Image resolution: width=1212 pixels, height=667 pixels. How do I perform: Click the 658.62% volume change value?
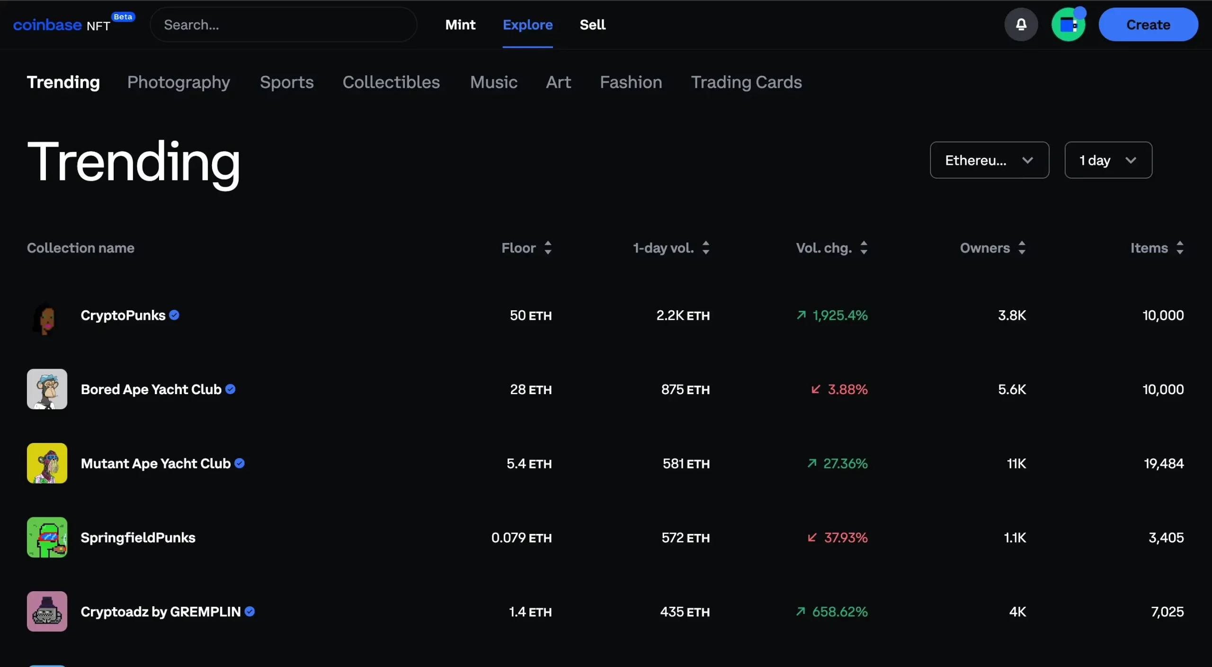point(840,612)
